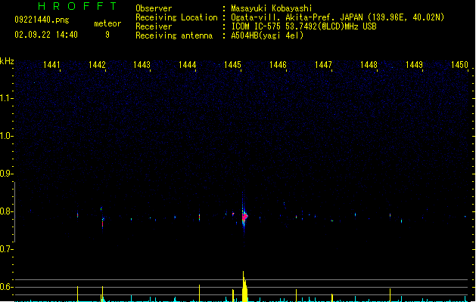Click the HROFFT title text
The height and width of the screenshot is (302, 476).
(x=78, y=6)
